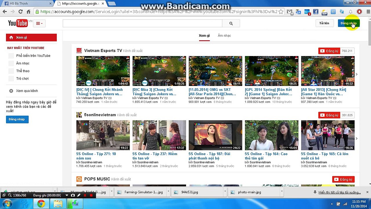Image resolution: width=371 pixels, height=209 pixels.
Task: Subscribe to POPS MUSIC channel
Action: coord(343,179)
